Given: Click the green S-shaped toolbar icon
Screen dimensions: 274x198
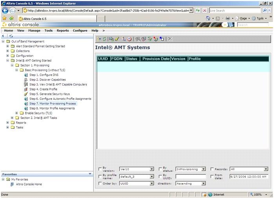Looking at the screenshot, I should tap(150, 39).
